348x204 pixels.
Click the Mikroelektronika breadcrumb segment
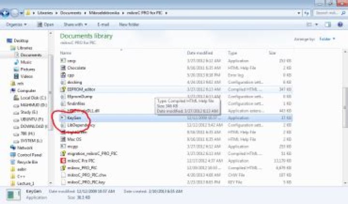click(104, 13)
